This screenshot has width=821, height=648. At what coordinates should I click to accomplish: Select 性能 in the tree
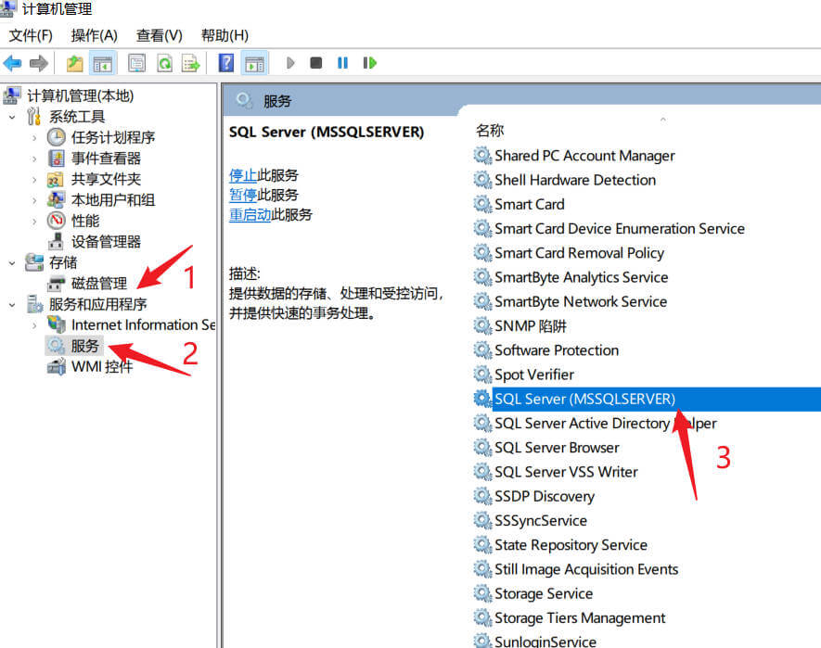(x=85, y=221)
